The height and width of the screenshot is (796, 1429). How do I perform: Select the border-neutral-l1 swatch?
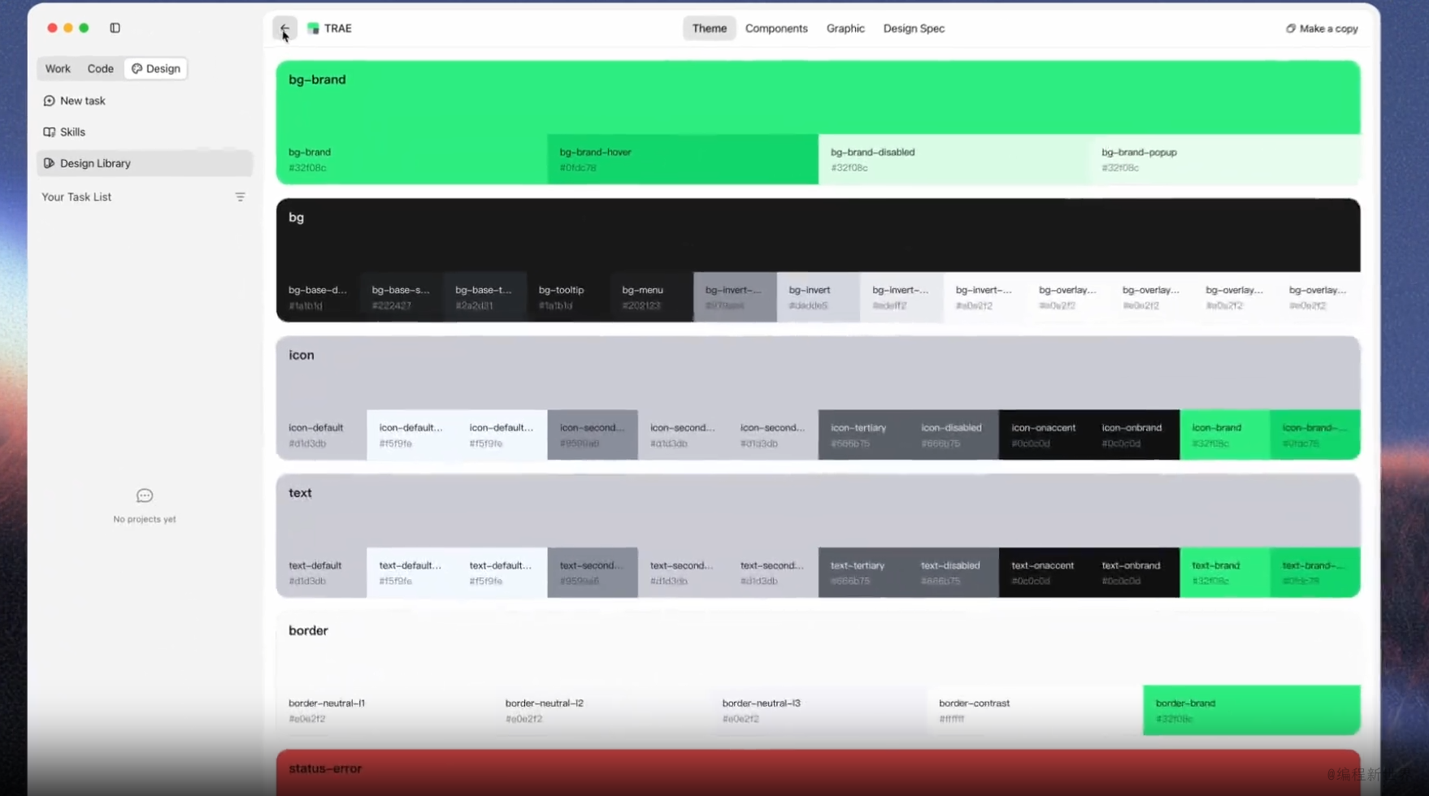click(384, 711)
